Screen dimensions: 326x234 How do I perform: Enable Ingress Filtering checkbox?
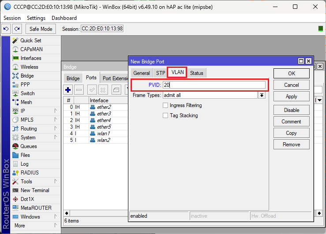[165, 105]
